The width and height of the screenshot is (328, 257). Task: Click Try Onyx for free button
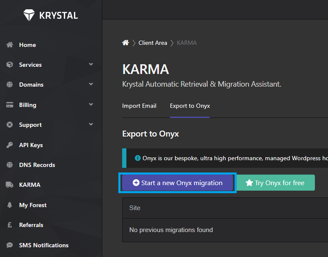[x=276, y=183]
